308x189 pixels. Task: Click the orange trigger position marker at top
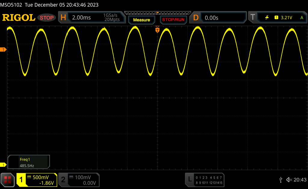tap(157, 30)
